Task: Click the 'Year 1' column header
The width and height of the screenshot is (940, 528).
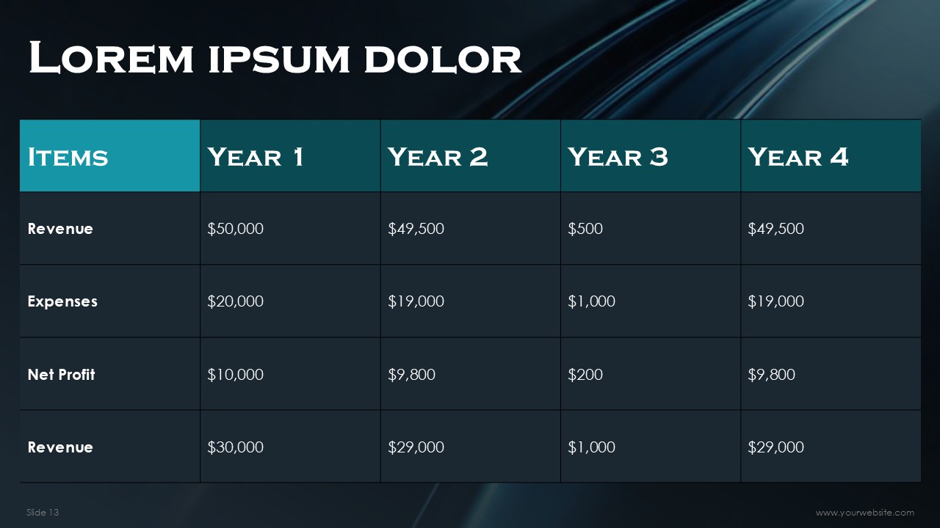Action: point(256,157)
